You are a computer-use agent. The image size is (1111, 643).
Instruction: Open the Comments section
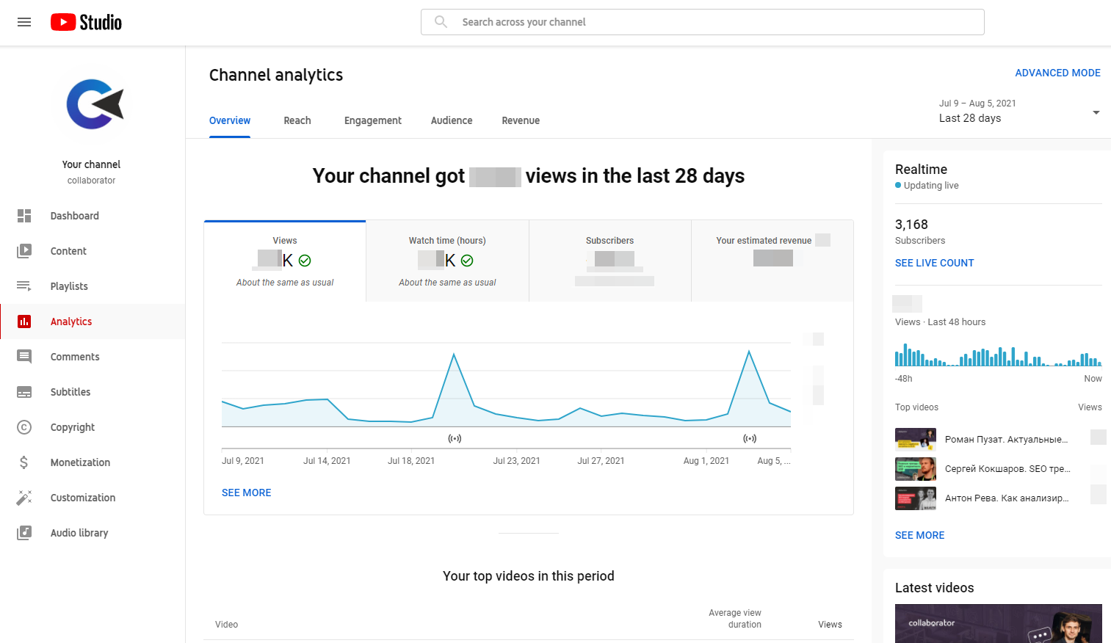[74, 357]
